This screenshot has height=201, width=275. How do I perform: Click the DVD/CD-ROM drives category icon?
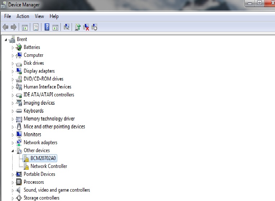19,79
